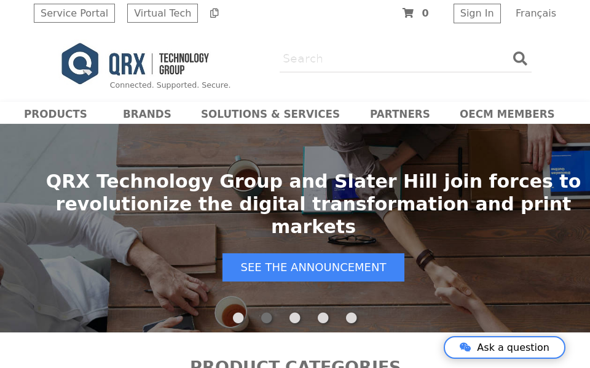This screenshot has height=368, width=590.
Task: Click the magnifying glass search icon
Action: 520,59
